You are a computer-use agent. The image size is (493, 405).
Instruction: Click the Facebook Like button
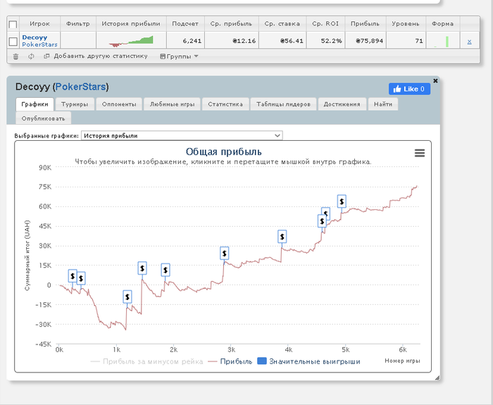click(409, 89)
